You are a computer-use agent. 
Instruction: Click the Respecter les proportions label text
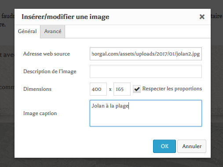click(x=172, y=89)
